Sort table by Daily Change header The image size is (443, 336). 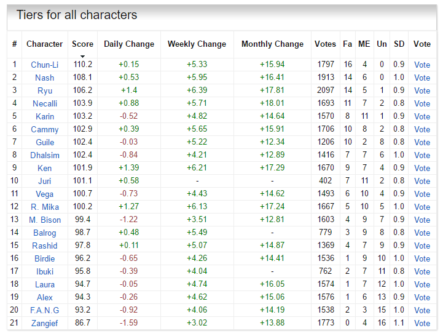click(x=129, y=44)
